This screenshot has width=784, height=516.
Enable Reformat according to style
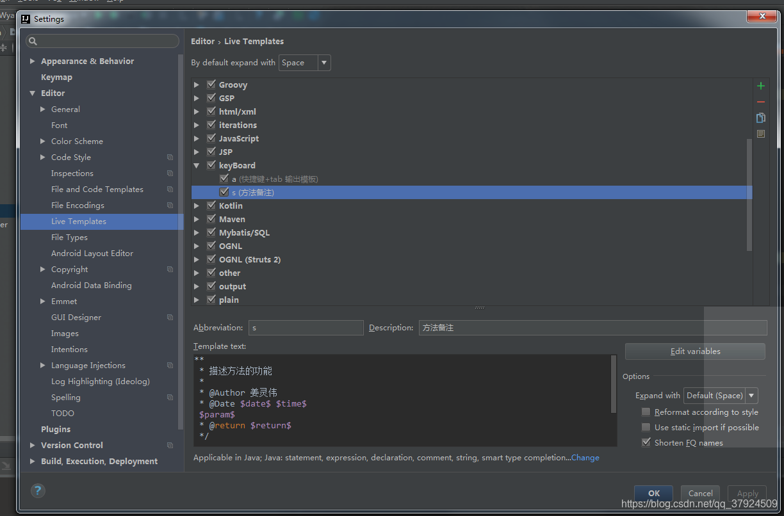click(x=646, y=412)
